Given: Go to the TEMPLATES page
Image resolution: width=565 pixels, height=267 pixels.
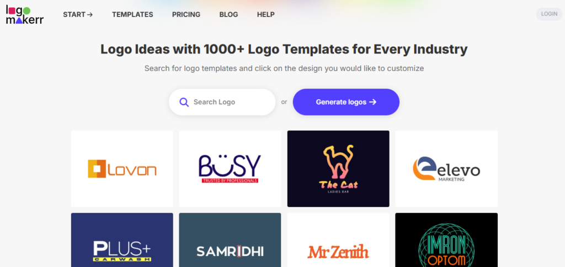Looking at the screenshot, I should coord(132,15).
